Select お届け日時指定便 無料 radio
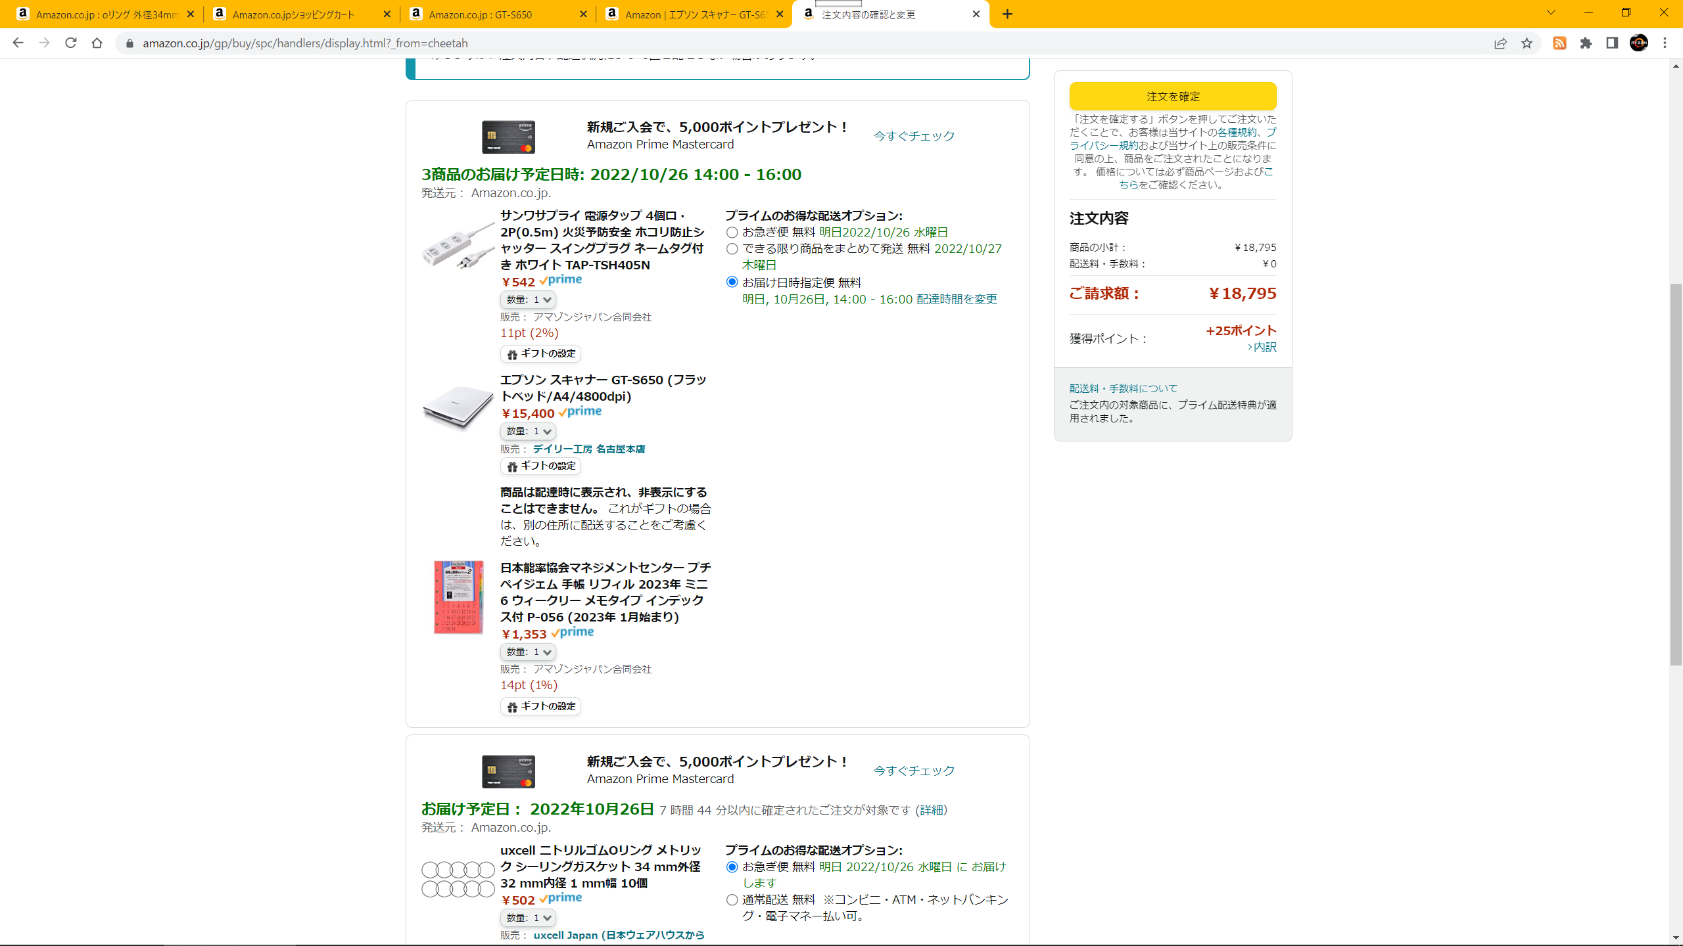The height and width of the screenshot is (946, 1683). 732,282
